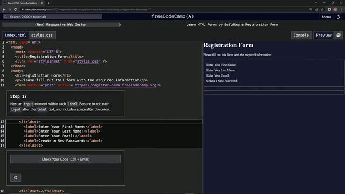Click the search magnifier icon in search box
345x194 pixels.
(5, 17)
